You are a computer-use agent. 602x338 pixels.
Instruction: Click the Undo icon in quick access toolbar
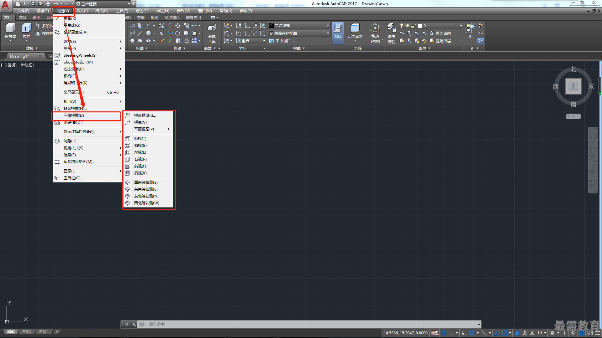point(55,4)
